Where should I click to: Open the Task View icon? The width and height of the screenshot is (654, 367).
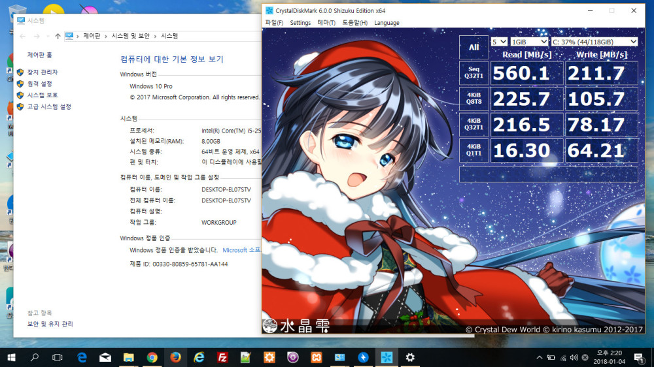[58, 357]
